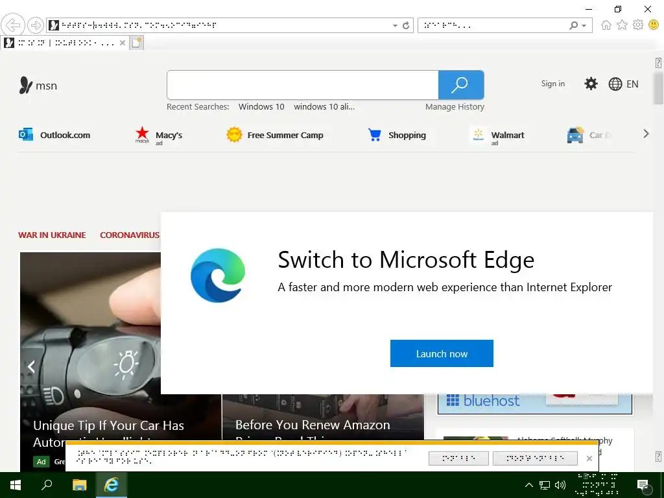Click the Launch now button
Viewport: 664px width, 498px height.
pos(442,353)
